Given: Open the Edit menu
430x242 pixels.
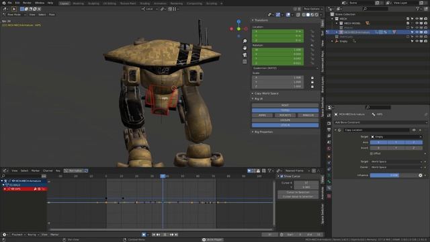Looking at the screenshot, I should point(17,3).
